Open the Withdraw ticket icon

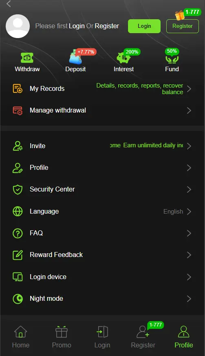pyautogui.click(x=27, y=58)
